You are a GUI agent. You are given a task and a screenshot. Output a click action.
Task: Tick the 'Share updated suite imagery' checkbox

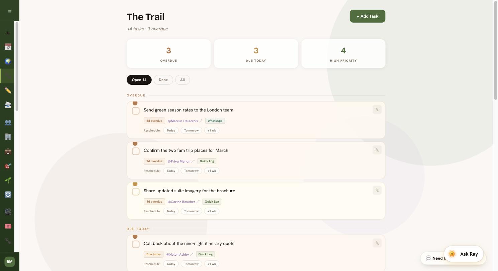(x=136, y=192)
